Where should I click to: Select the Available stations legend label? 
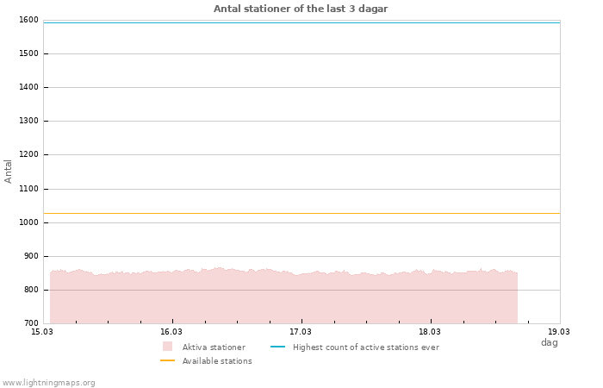[x=217, y=361]
